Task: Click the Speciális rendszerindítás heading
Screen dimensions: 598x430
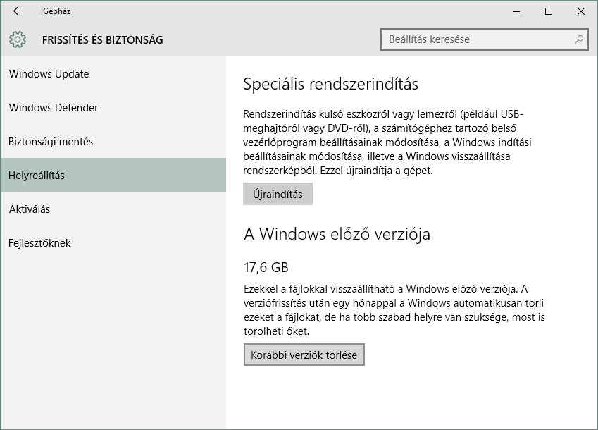Action: click(330, 84)
